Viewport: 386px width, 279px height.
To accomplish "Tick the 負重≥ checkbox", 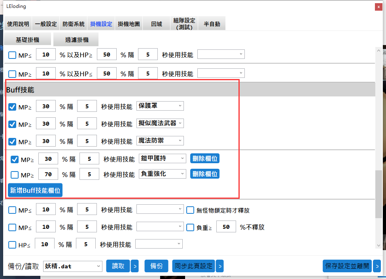I will 190,227.
